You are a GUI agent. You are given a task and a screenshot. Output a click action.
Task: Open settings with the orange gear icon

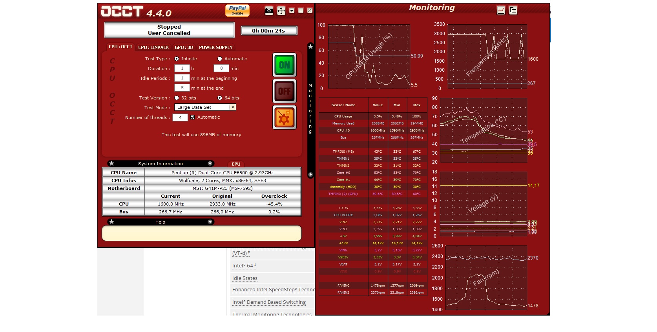285,117
